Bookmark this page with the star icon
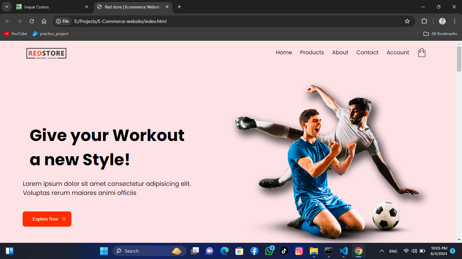This screenshot has width=462, height=259. tap(407, 21)
